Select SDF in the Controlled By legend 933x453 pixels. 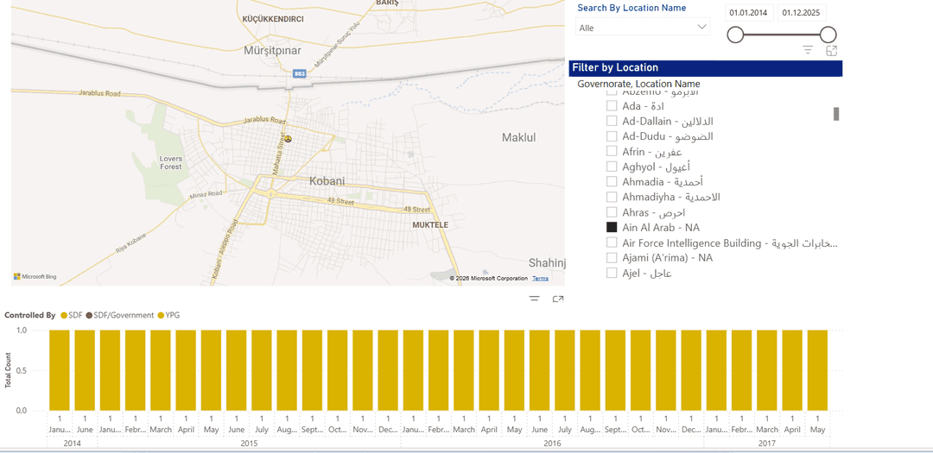[x=64, y=316]
